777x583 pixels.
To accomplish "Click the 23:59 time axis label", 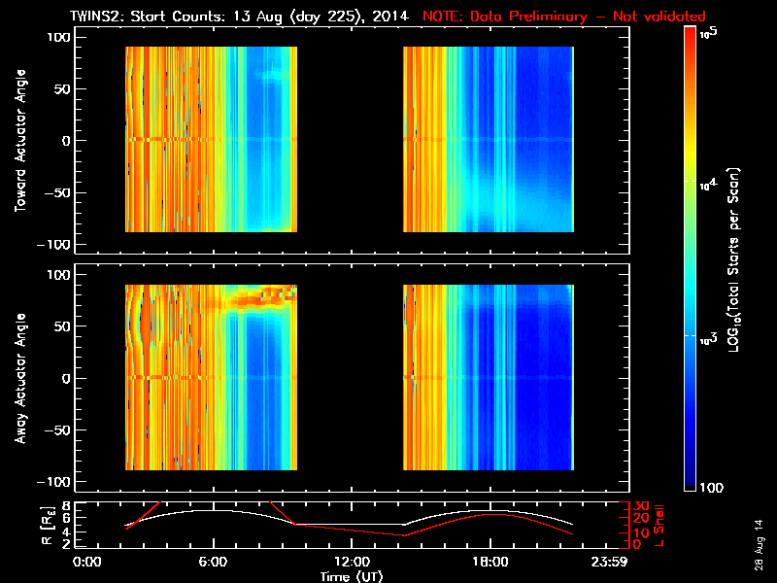I will [x=609, y=563].
